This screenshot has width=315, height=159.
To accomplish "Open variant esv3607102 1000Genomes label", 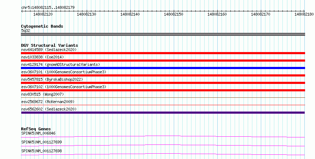I will [64, 87].
